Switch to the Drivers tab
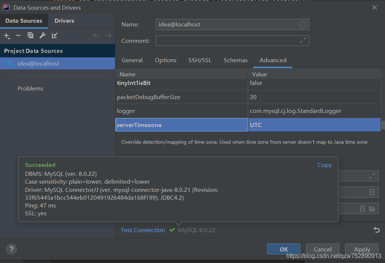385x263 pixels. tap(64, 21)
